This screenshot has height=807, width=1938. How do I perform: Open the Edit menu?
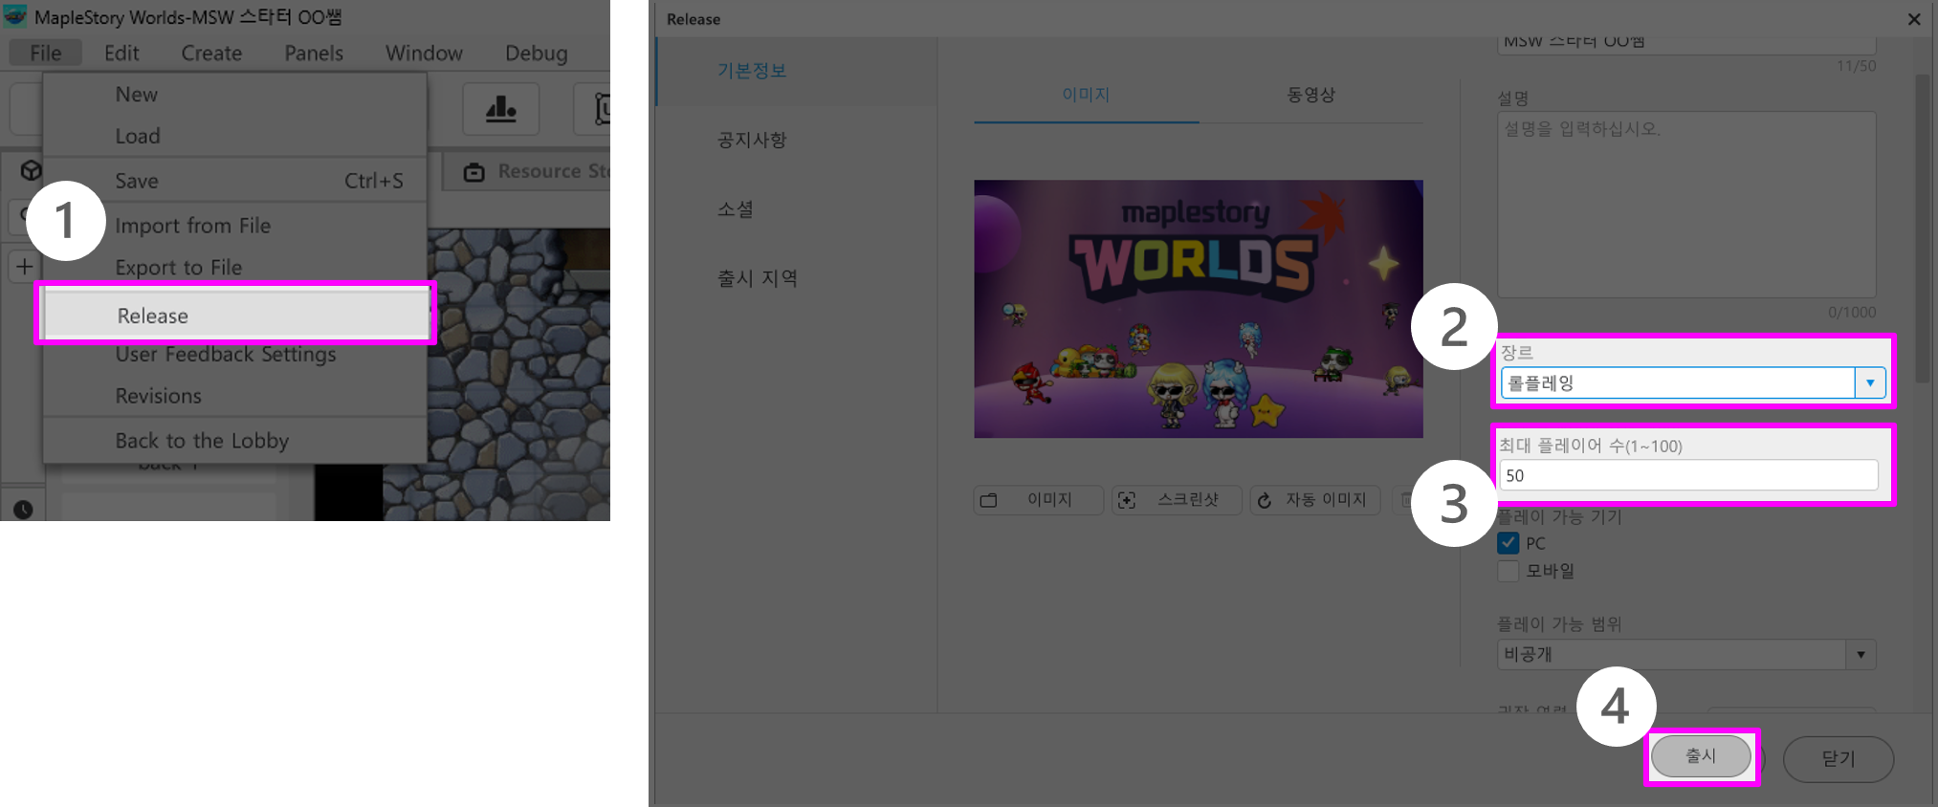point(121,53)
